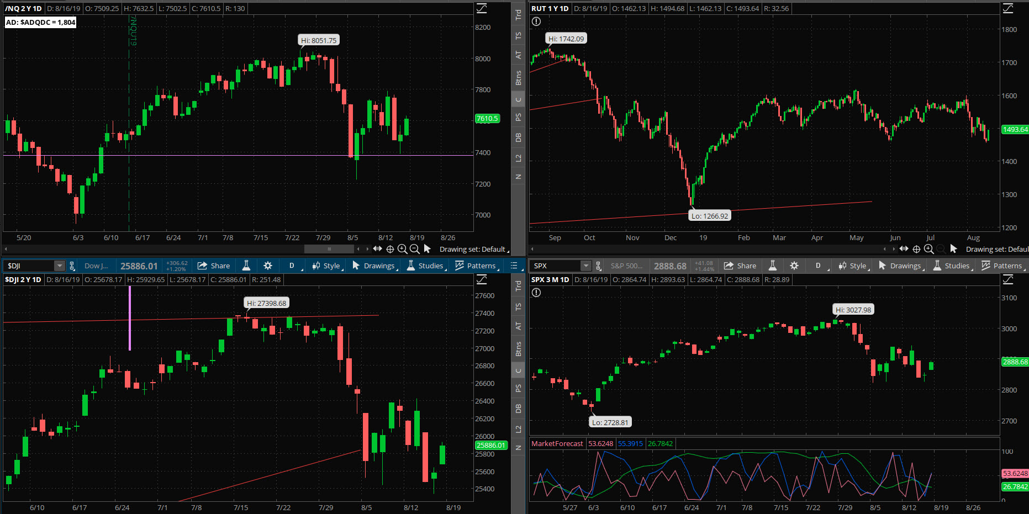
Task: Select crosshair tool under RUT chart
Action: pyautogui.click(x=916, y=249)
